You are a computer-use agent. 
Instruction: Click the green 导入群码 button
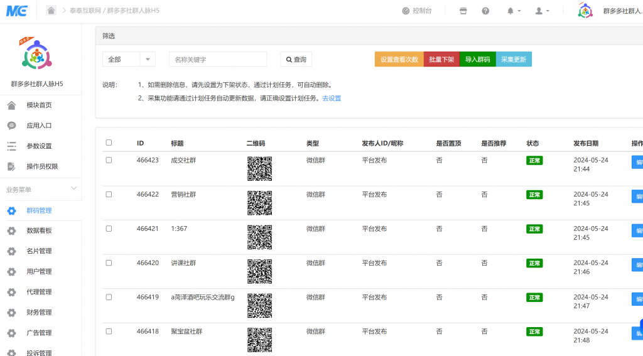478,60
